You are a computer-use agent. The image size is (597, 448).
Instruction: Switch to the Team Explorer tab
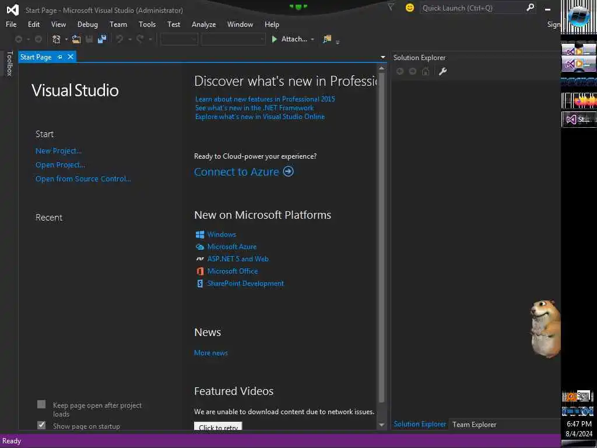click(x=474, y=425)
